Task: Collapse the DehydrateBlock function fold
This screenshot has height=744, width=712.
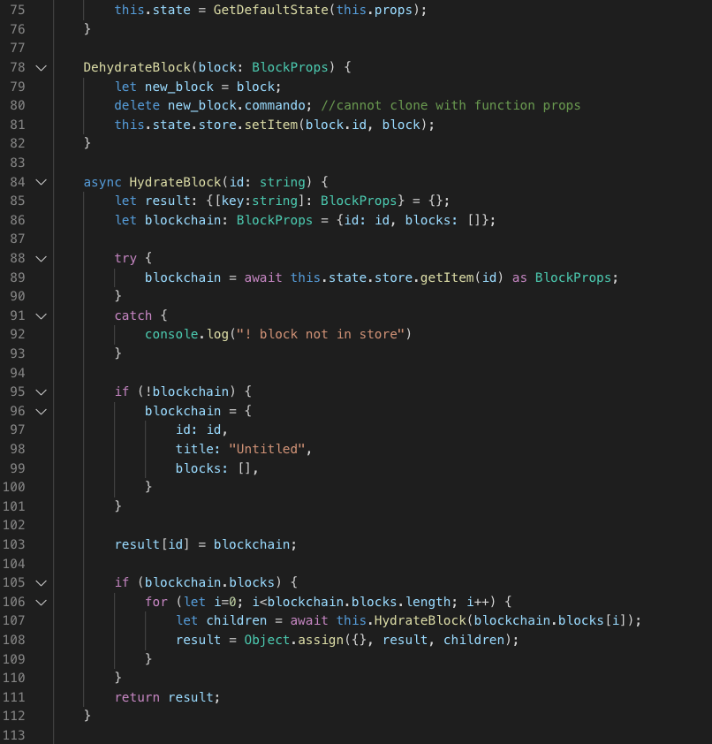Action: [x=41, y=67]
